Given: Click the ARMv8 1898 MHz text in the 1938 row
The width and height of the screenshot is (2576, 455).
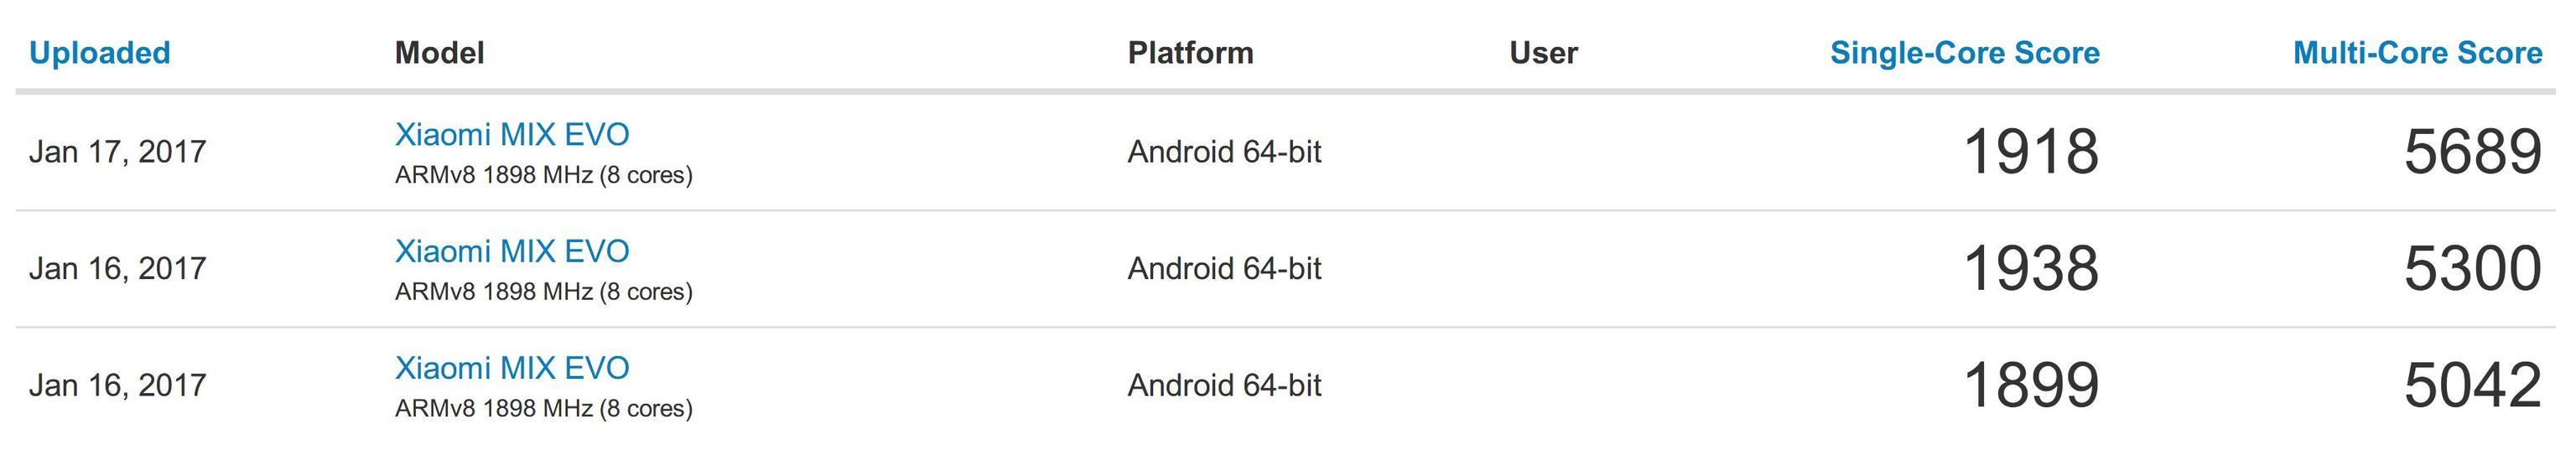Looking at the screenshot, I should (543, 292).
